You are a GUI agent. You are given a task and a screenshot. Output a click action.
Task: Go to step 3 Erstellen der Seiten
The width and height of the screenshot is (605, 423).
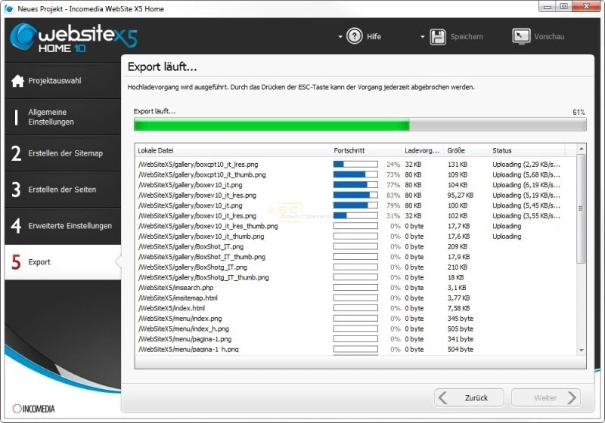pyautogui.click(x=63, y=190)
